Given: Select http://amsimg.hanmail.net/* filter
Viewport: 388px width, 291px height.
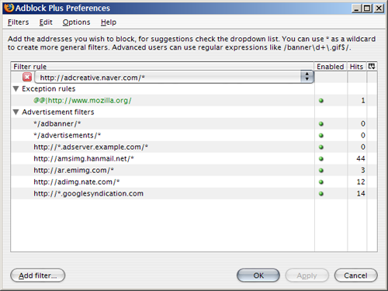Looking at the screenshot, I should 84,158.
